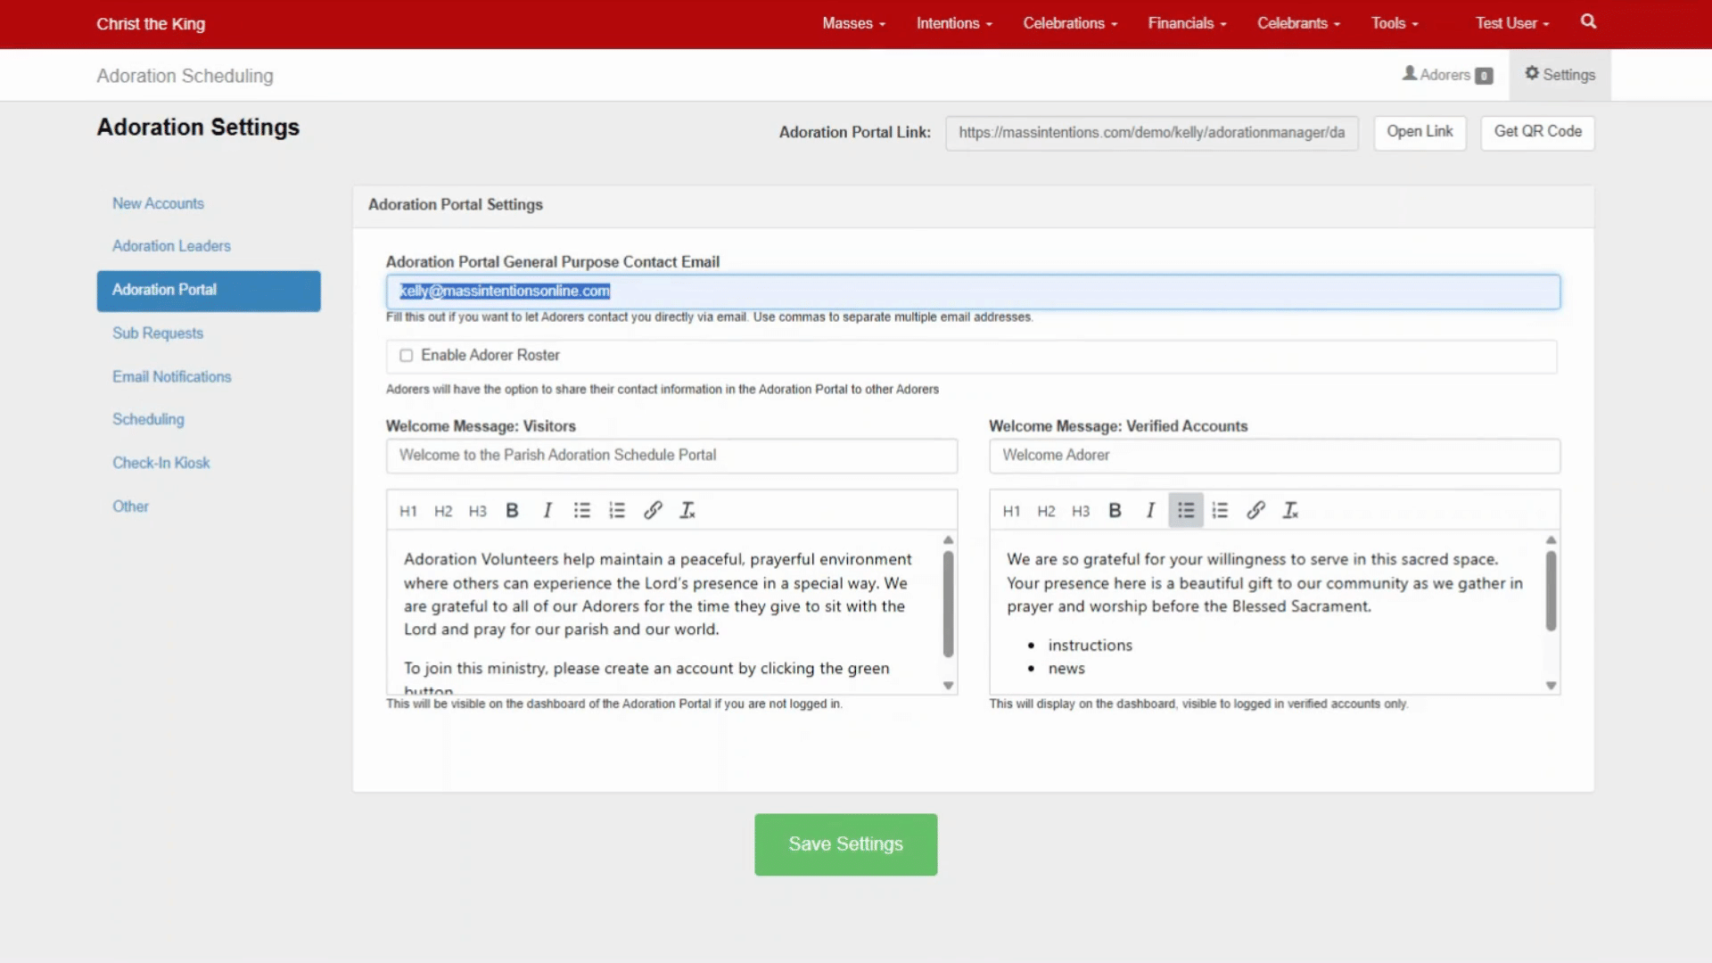1712x963 pixels.
Task: Toggle italic in Verified Accounts editor
Action: [1150, 511]
